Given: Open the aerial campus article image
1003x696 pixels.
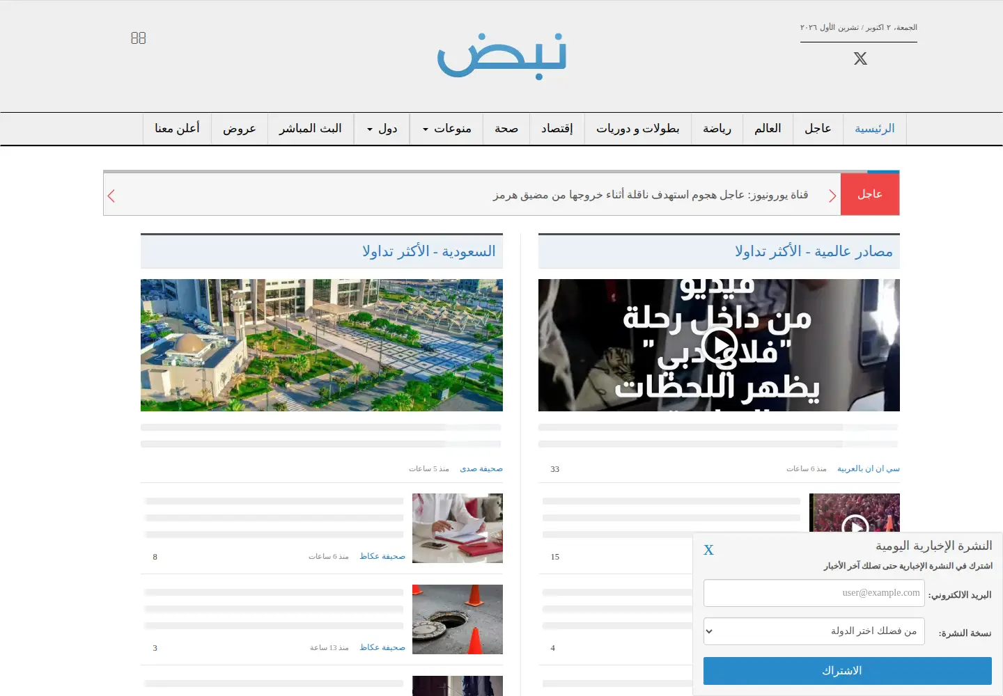Looking at the screenshot, I should point(322,345).
